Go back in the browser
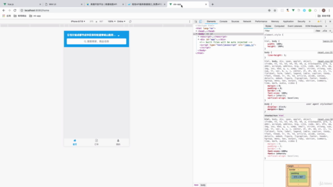Viewport: 333px width, 187px height. [x=4, y=10]
